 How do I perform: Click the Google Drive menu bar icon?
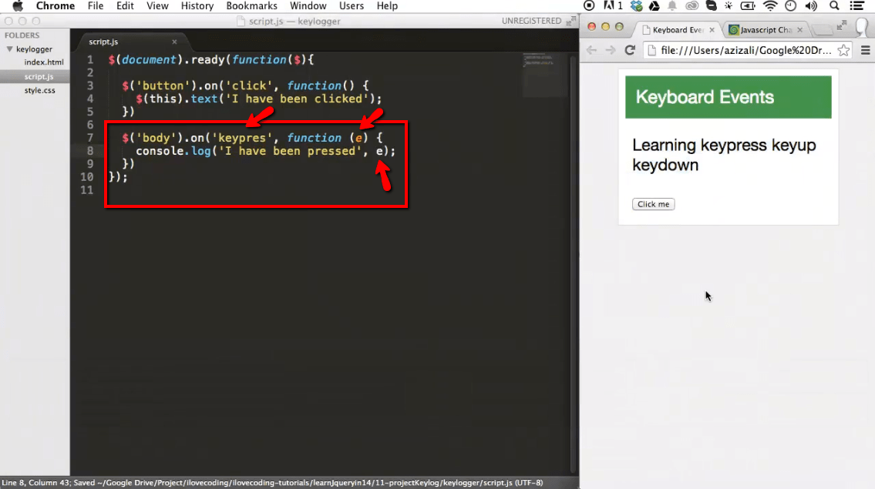[x=654, y=5]
